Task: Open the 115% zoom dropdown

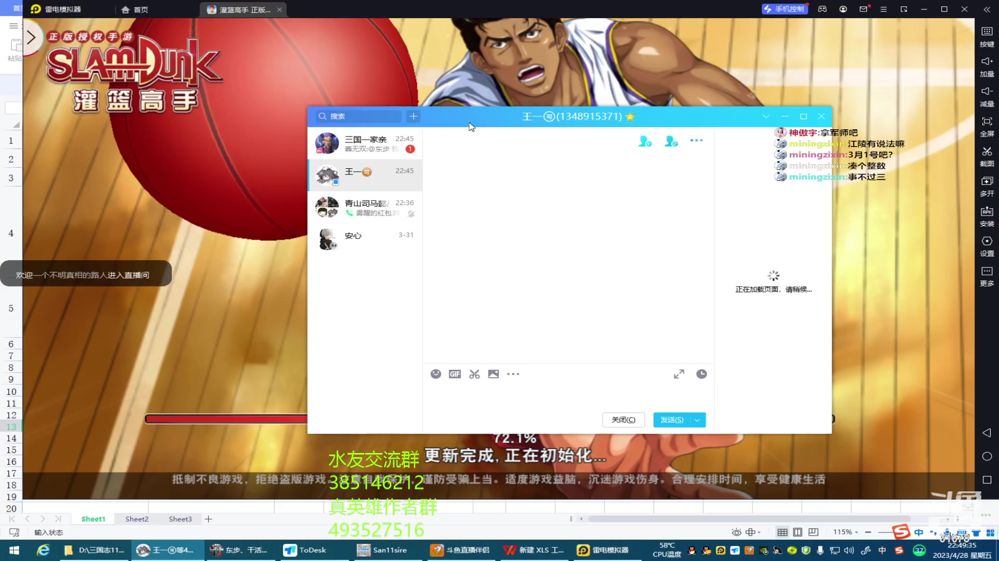Action: tap(846, 532)
